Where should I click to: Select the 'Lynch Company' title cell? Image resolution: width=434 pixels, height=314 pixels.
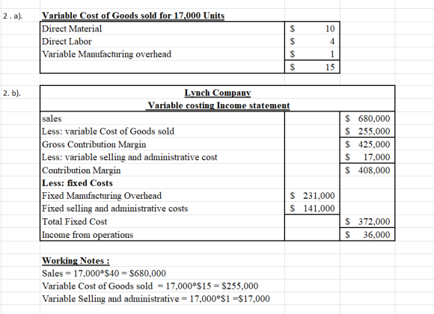click(x=218, y=93)
